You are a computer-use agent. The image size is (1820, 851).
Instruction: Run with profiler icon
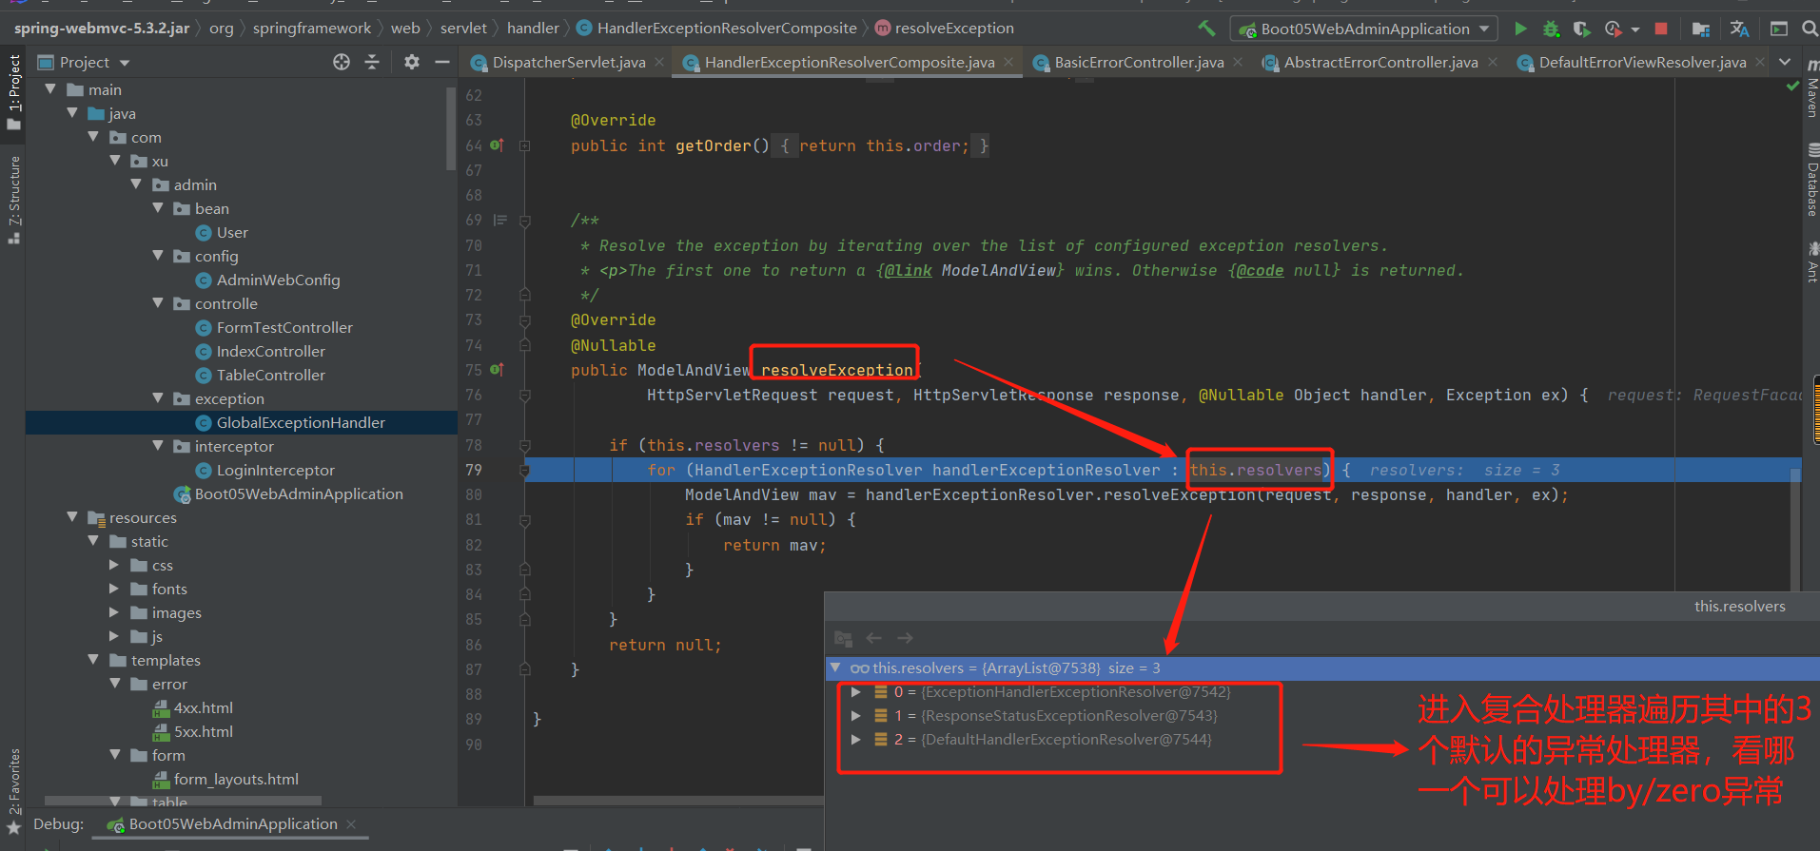point(1613,29)
